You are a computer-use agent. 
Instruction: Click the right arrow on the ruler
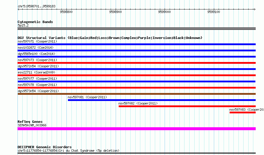click(255, 9)
